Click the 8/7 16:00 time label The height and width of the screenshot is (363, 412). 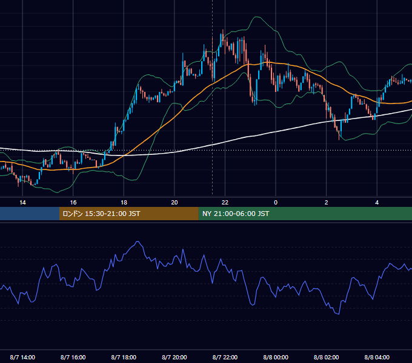73,357
